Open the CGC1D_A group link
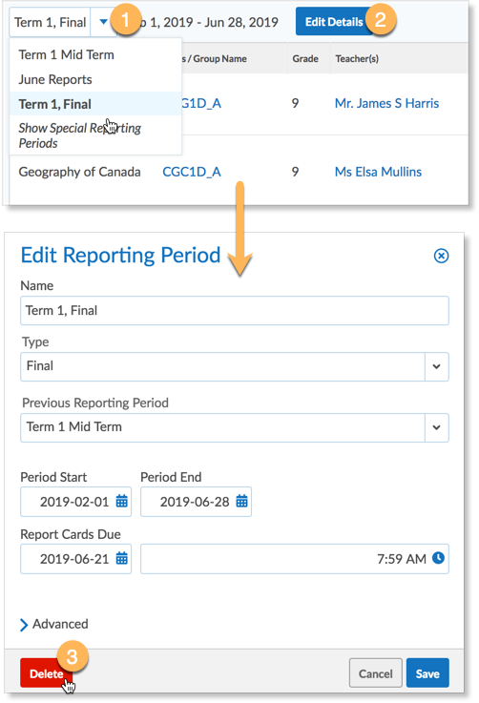Viewport: 479px width, 703px height. pyautogui.click(x=192, y=172)
